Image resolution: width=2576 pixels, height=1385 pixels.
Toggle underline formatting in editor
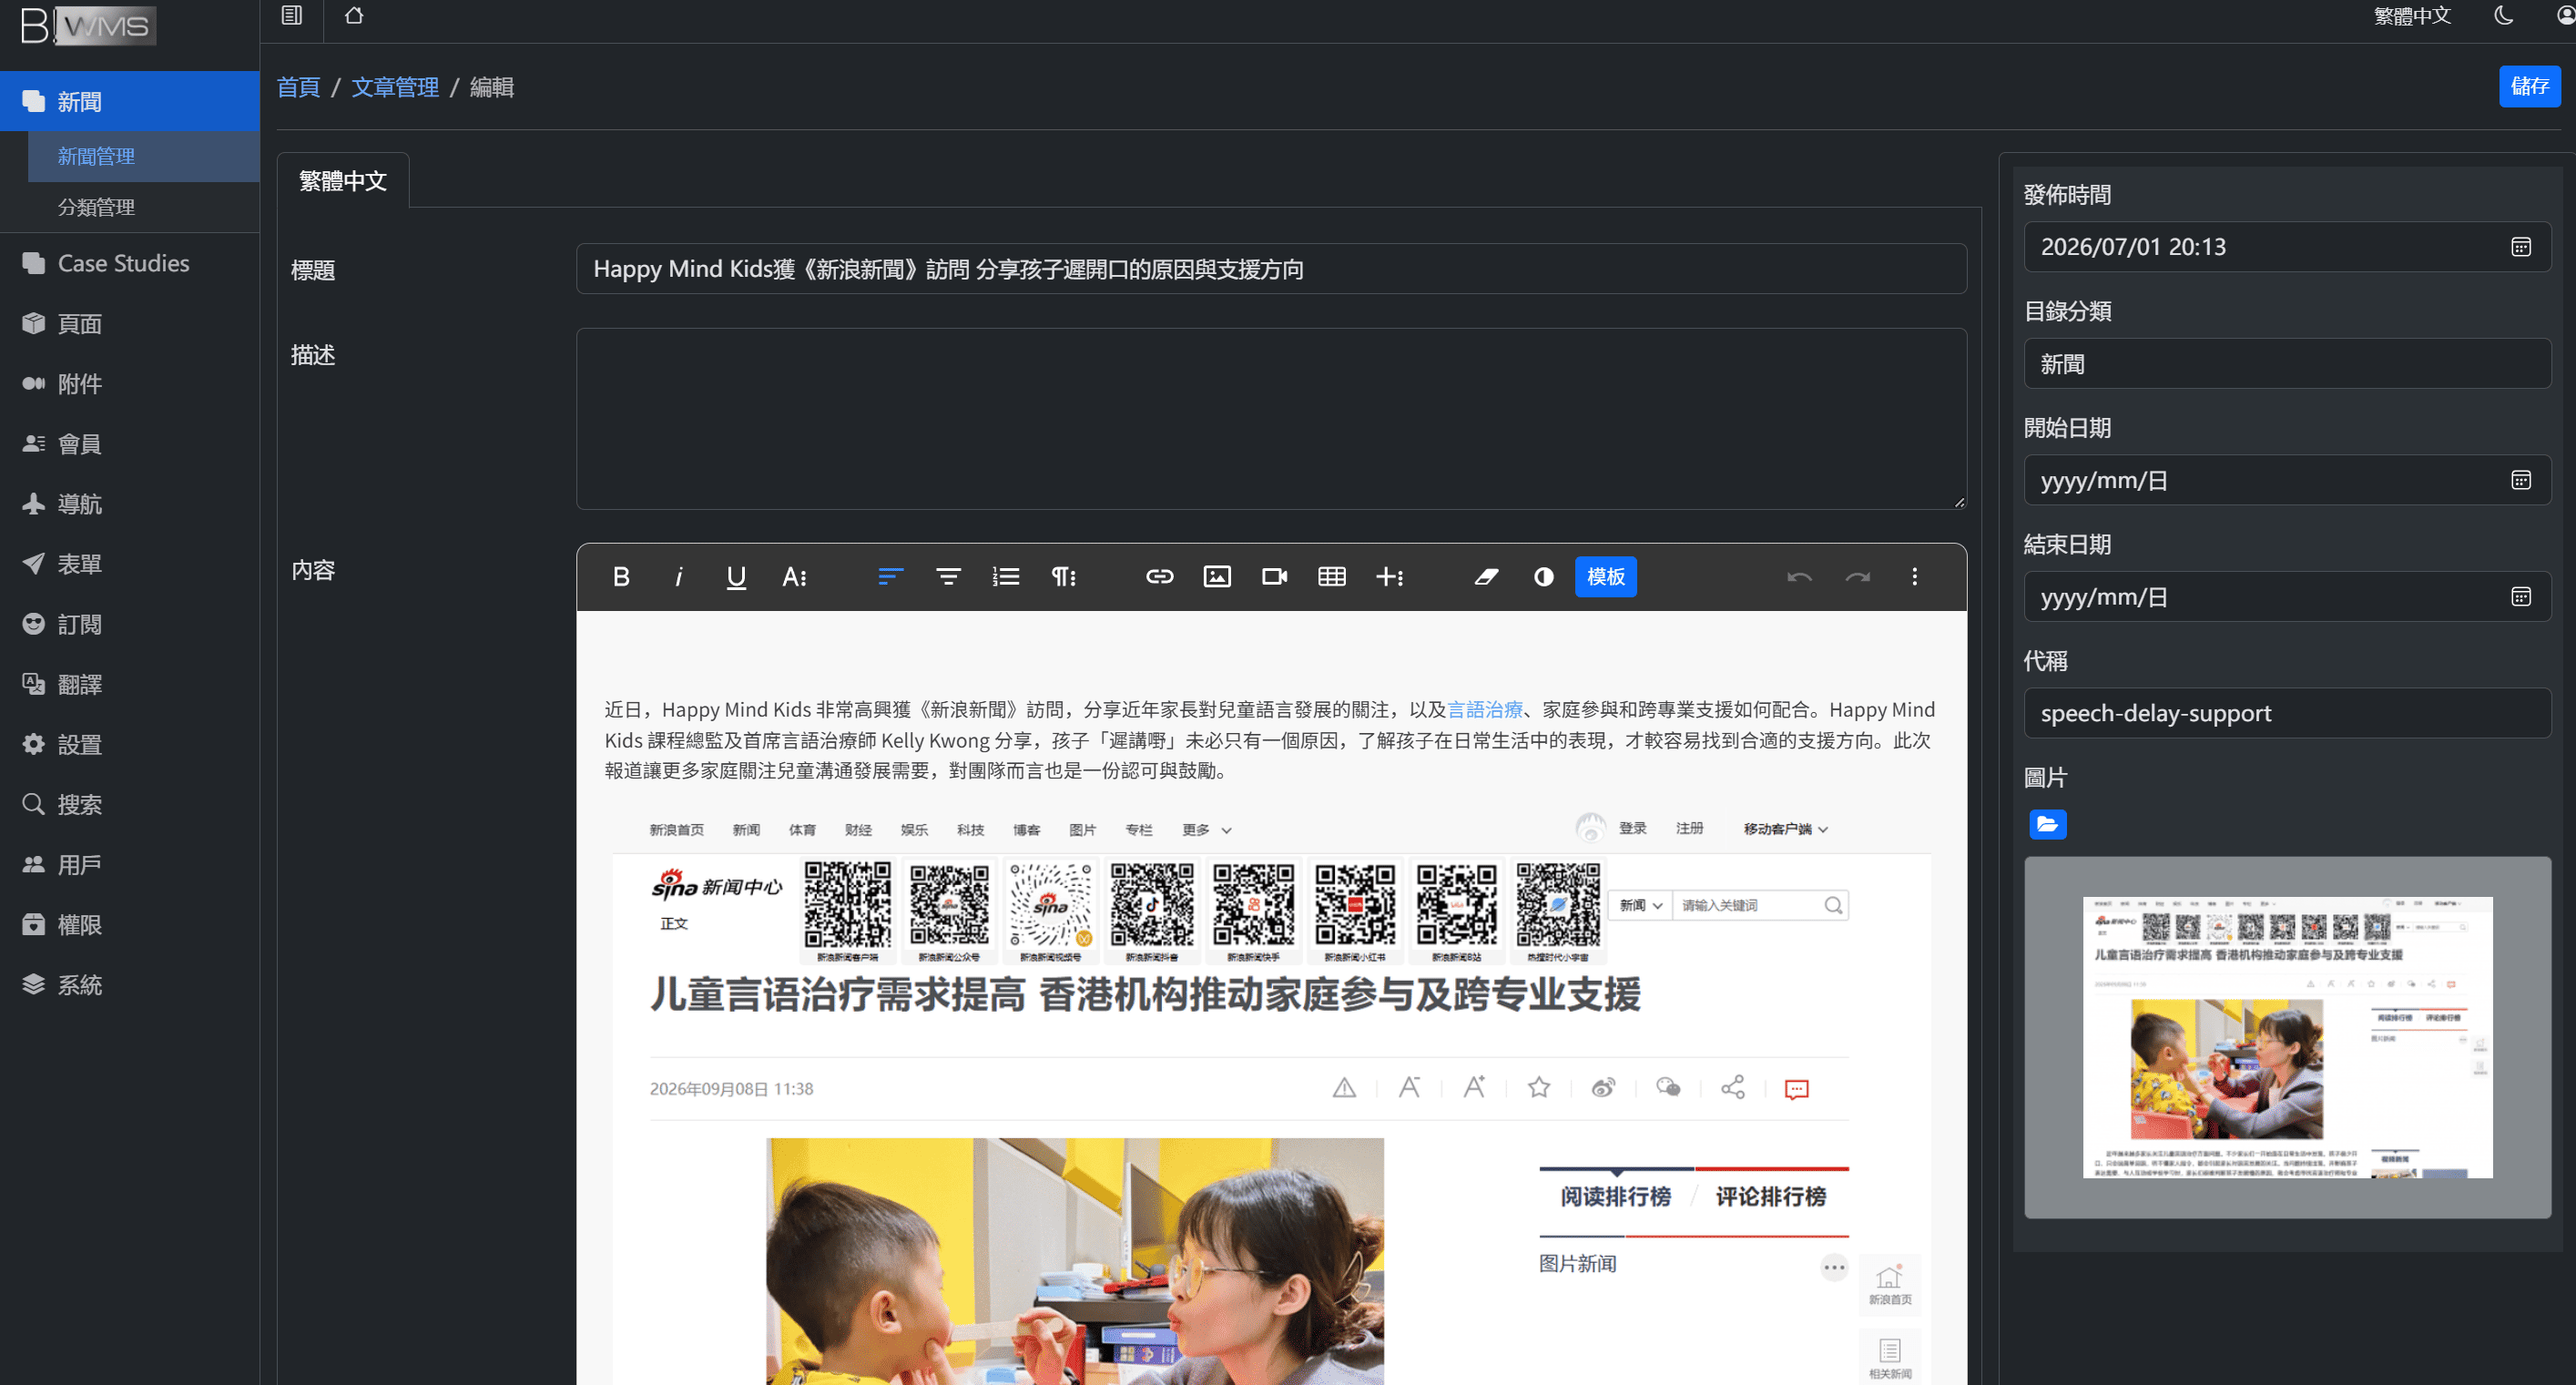coord(736,576)
